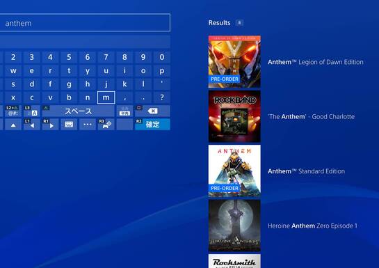Tap the number 7 key
The image size is (379, 268).
[x=106, y=57]
